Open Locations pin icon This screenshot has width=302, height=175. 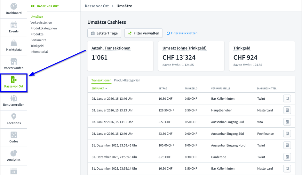(x=14, y=116)
